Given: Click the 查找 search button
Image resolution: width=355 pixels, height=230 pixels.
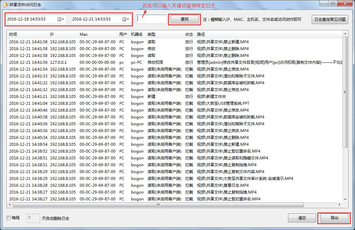Looking at the screenshot, I should [x=184, y=19].
